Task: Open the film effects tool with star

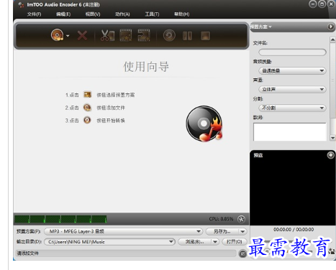Action: point(126,36)
